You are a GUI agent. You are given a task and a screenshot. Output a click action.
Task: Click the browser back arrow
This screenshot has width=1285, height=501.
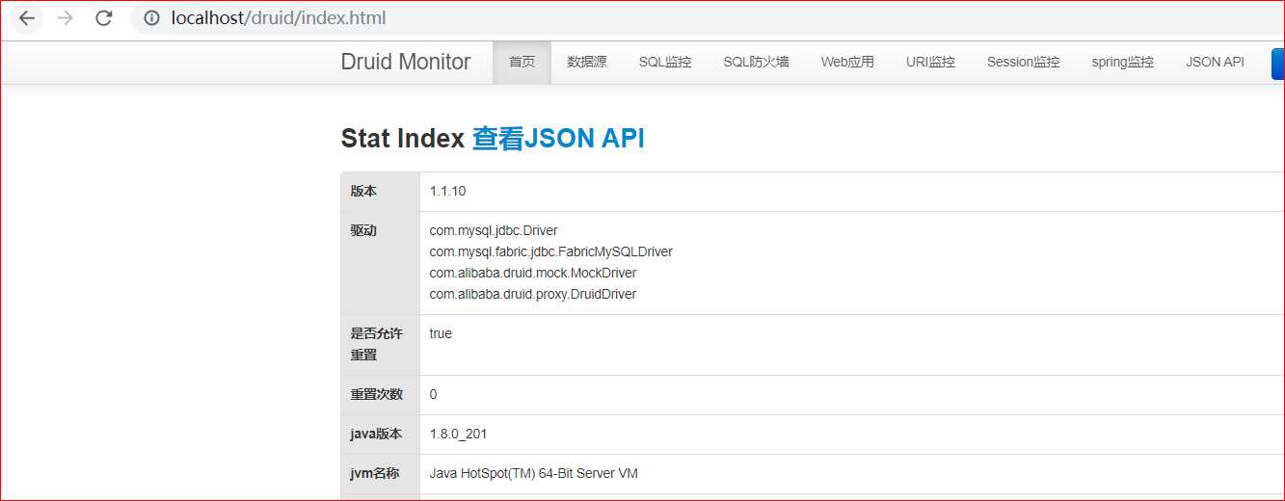pos(26,18)
